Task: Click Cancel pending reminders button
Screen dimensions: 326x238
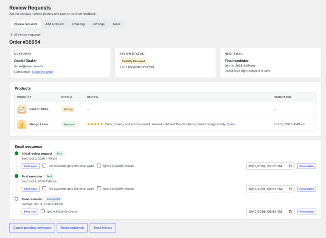Action: tap(32, 228)
